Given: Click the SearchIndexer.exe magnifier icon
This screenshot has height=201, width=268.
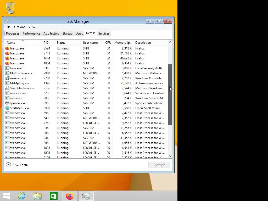Looking at the screenshot, I should tap(7, 88).
